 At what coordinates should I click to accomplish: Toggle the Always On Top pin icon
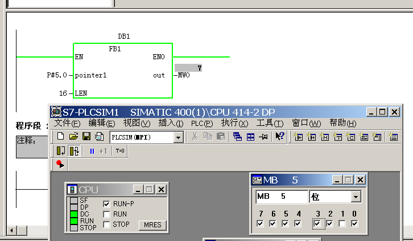click(x=263, y=137)
